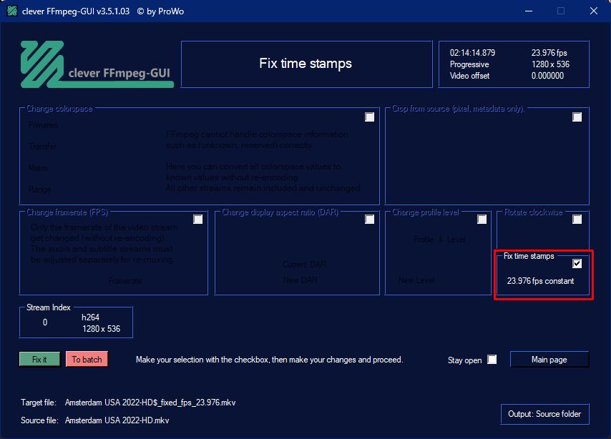Screen dimensions: 611x439
Task: Toggle the Stay open checkbox
Action: pos(492,359)
